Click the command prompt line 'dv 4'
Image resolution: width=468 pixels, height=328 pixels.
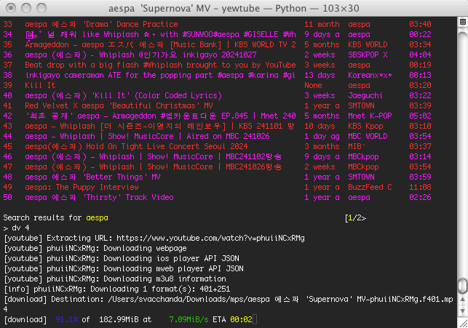(17, 228)
